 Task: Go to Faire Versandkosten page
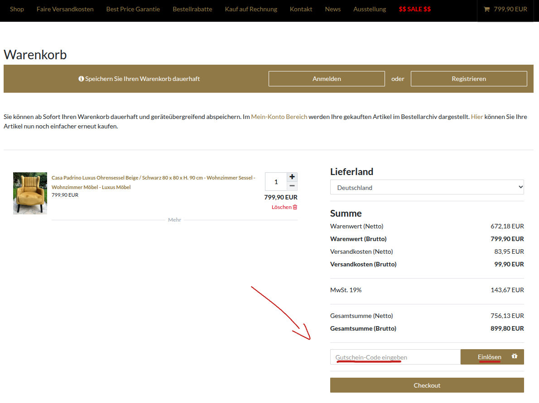pos(65,9)
